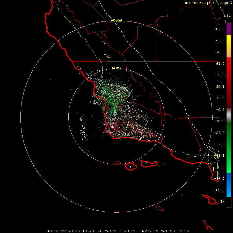Screen dimensions: 233x233
Task: Pick the gray near-zero color bar segment
Action: pyautogui.click(x=229, y=115)
